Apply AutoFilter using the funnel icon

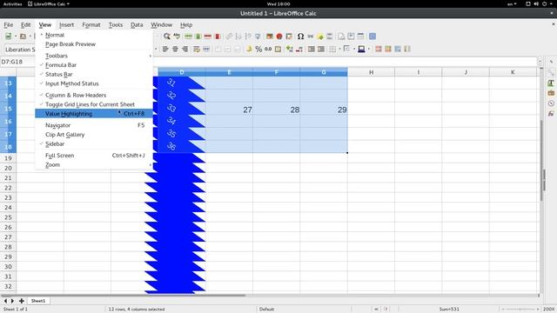click(258, 37)
